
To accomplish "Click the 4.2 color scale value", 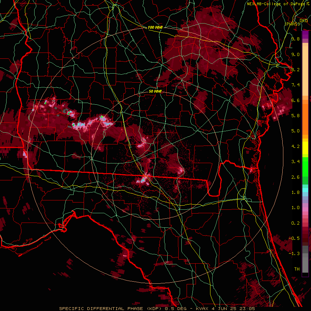I will tap(295, 147).
